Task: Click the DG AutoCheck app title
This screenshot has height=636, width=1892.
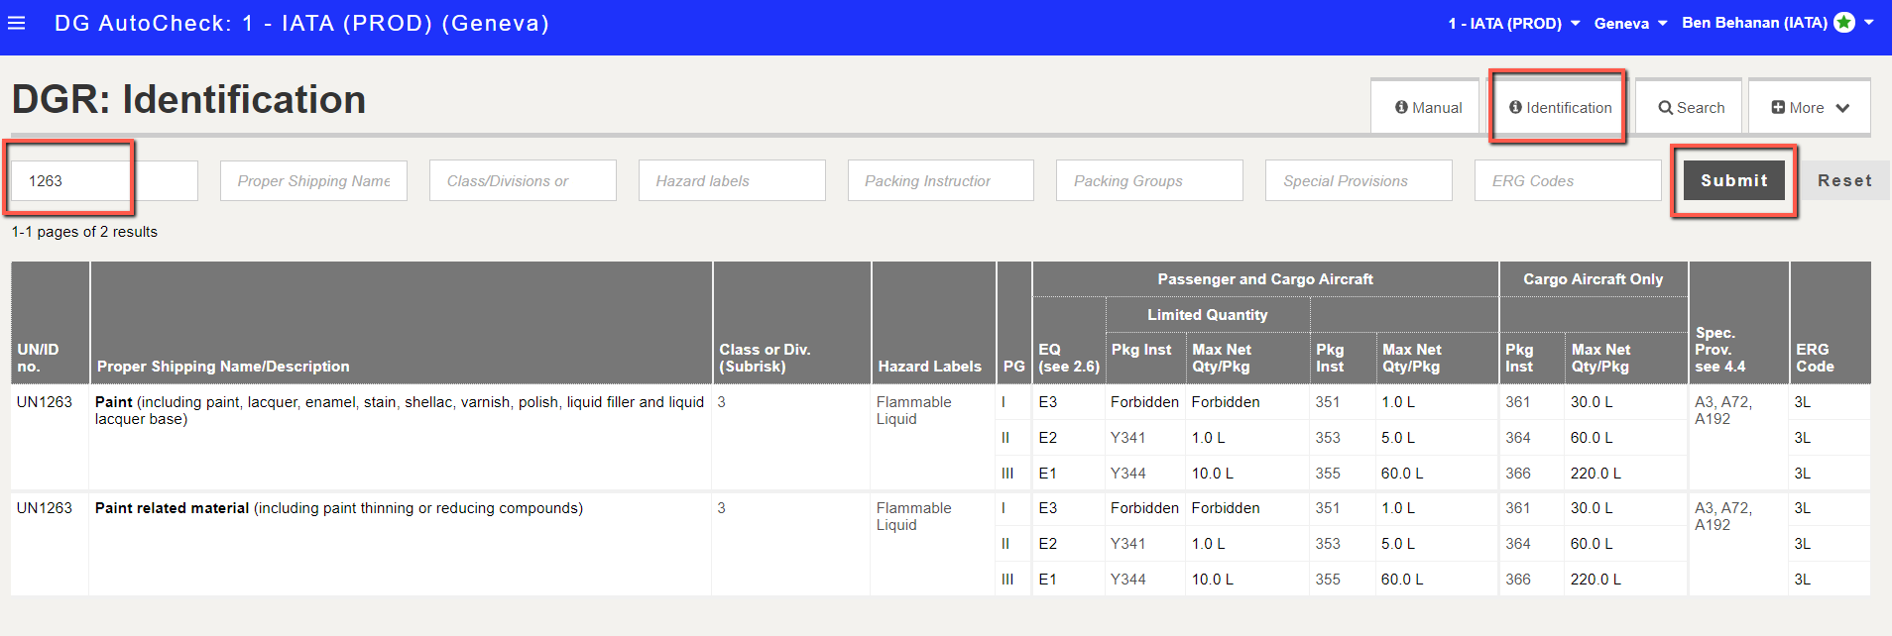Action: click(301, 23)
